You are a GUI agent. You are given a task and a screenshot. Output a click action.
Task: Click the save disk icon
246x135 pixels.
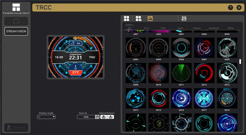(x=97, y=117)
